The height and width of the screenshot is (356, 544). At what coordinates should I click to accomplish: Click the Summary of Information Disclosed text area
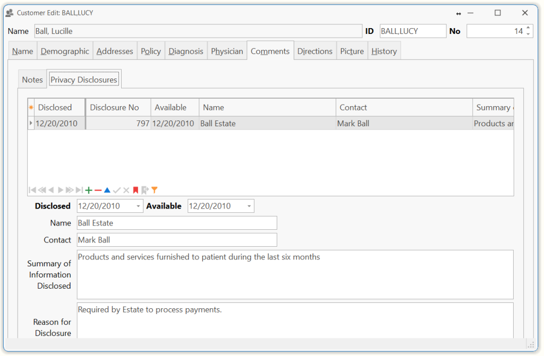point(295,275)
